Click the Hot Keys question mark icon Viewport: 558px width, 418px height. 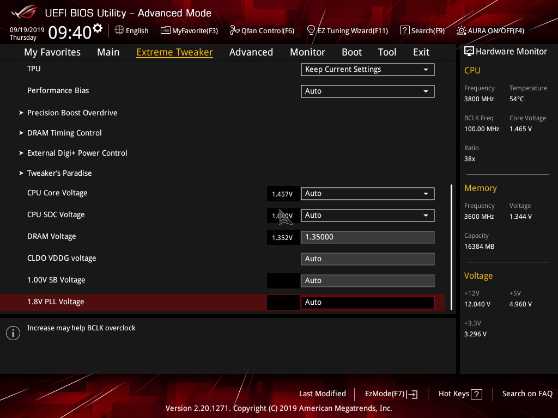pos(476,394)
